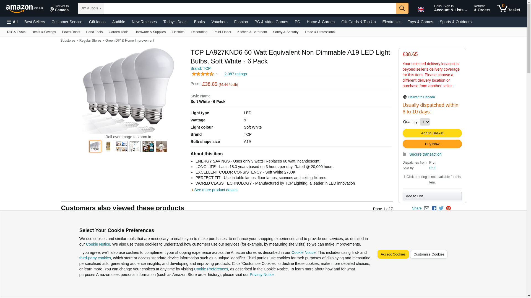Click the UK flag language icon

(x=421, y=9)
